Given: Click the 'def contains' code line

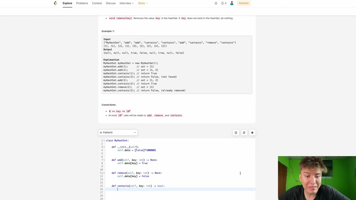Looking at the screenshot, I should coord(138,186).
